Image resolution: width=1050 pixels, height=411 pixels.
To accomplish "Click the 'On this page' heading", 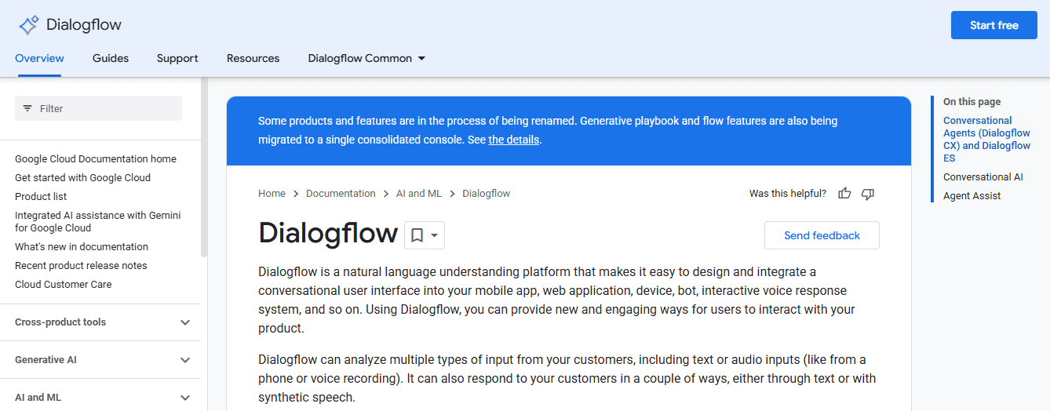I will coord(972,101).
